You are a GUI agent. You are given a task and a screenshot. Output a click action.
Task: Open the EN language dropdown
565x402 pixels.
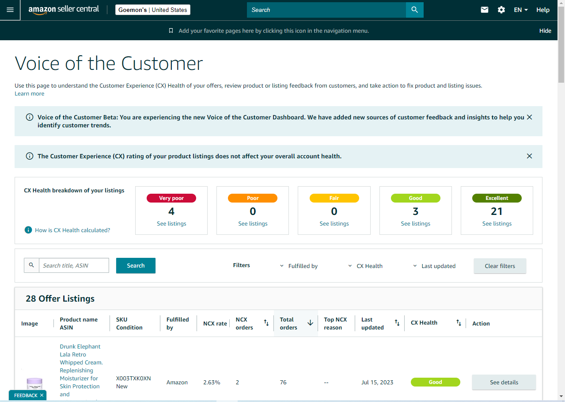pos(521,10)
